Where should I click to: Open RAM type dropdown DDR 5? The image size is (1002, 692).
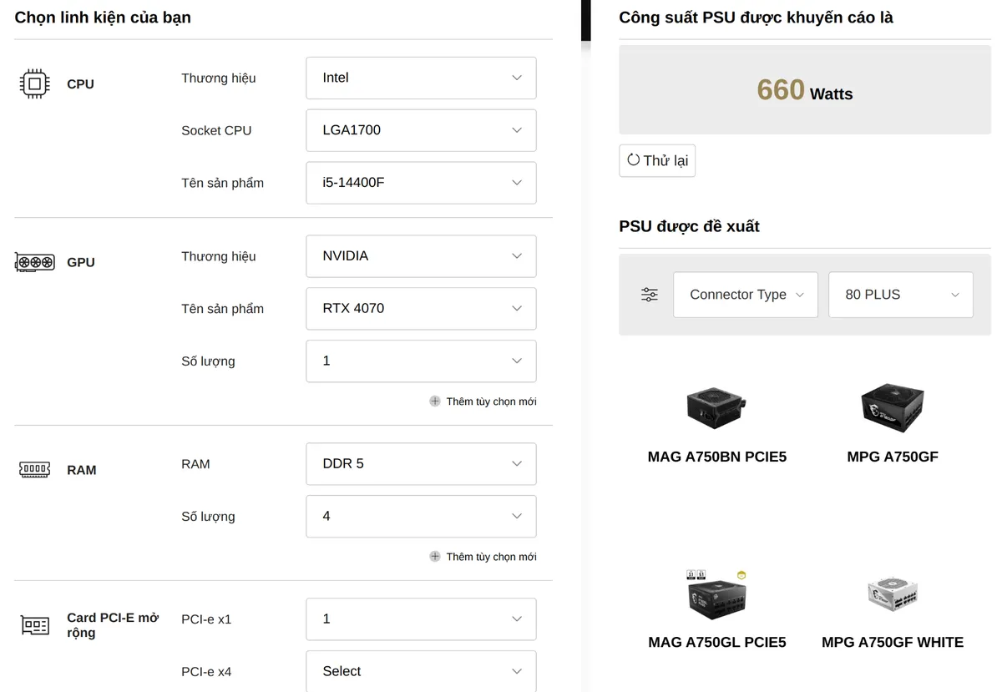point(421,464)
